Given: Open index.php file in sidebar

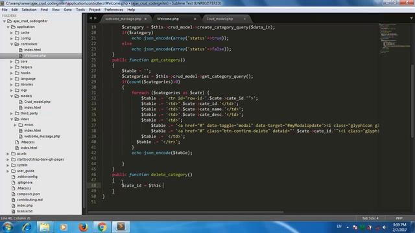Looking at the screenshot, I should 25,206.
